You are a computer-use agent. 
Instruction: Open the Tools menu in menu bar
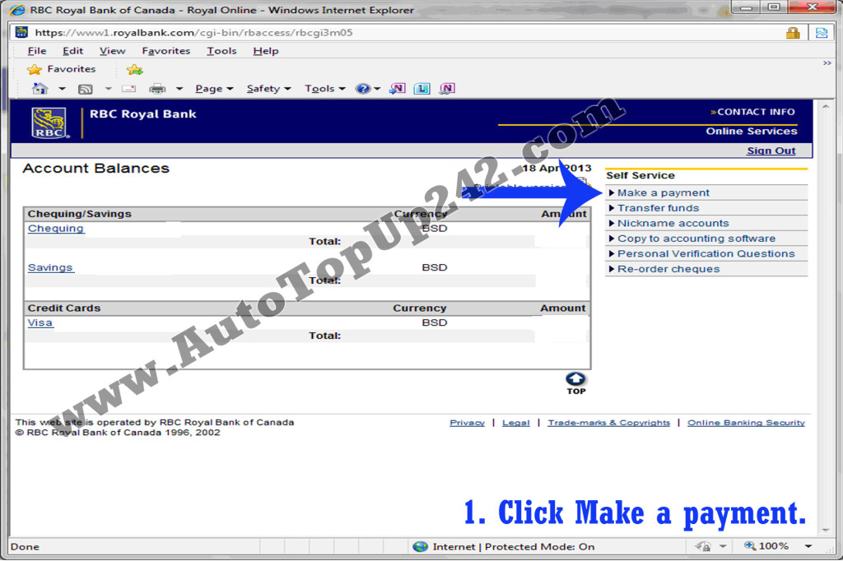[x=221, y=51]
